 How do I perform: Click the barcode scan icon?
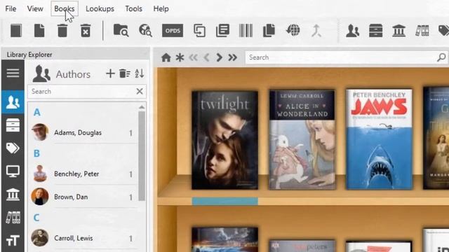[246, 31]
